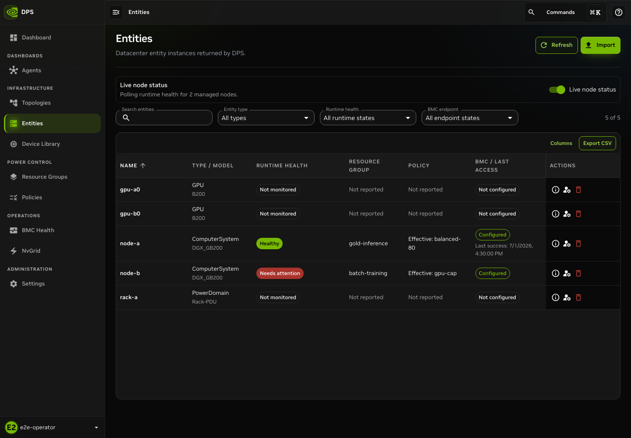Image resolution: width=631 pixels, height=438 pixels.
Task: View info for node-b
Action: 556,273
